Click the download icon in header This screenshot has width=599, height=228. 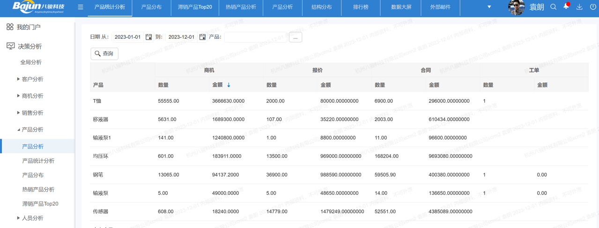click(579, 7)
